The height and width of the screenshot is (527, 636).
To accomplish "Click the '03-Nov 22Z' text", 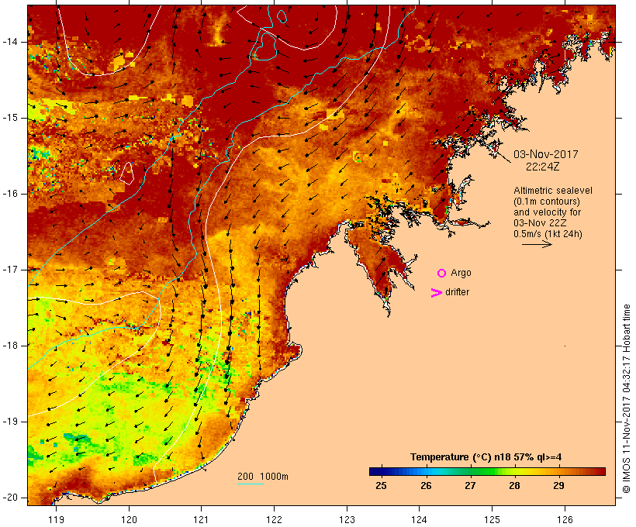I will click(540, 223).
